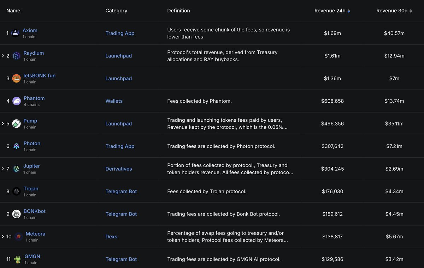Click the Meteora logo icon
The width and height of the screenshot is (424, 268).
(x=19, y=237)
